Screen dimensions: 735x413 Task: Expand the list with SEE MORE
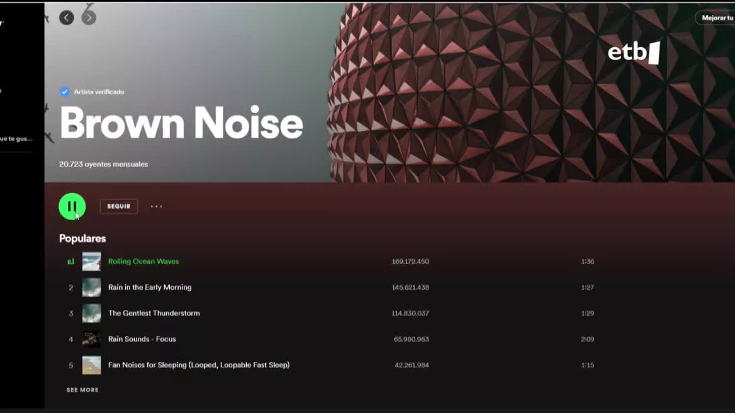[x=82, y=390]
